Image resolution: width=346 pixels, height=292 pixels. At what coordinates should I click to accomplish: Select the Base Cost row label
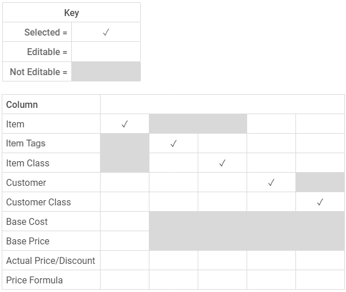(27, 221)
